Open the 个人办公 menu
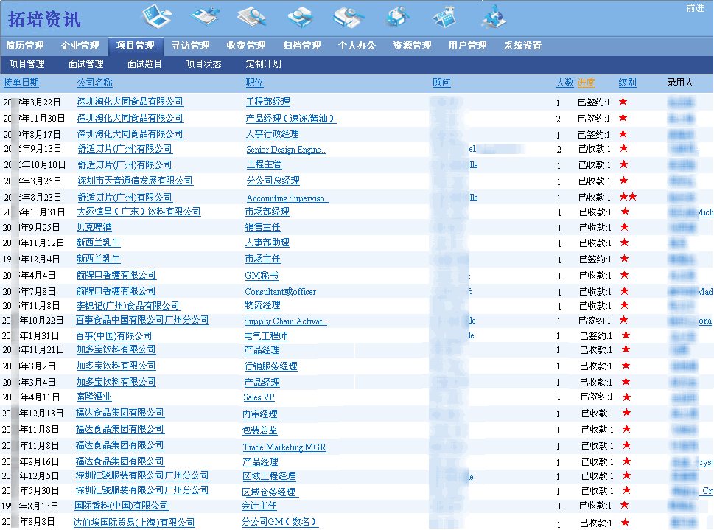714x530 pixels. click(357, 46)
